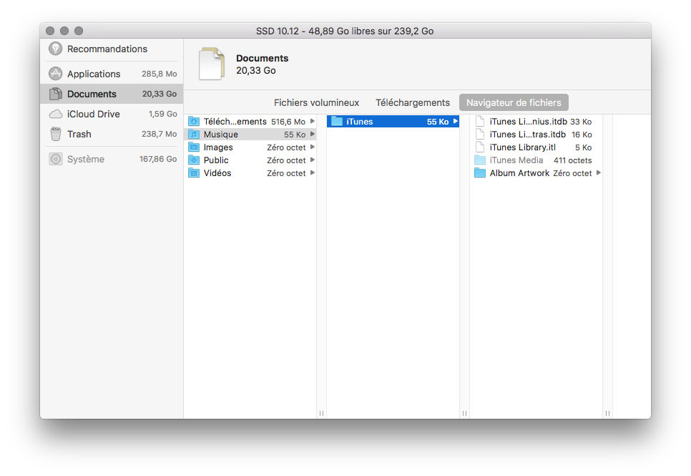Select the Images folder icon

pyautogui.click(x=194, y=147)
